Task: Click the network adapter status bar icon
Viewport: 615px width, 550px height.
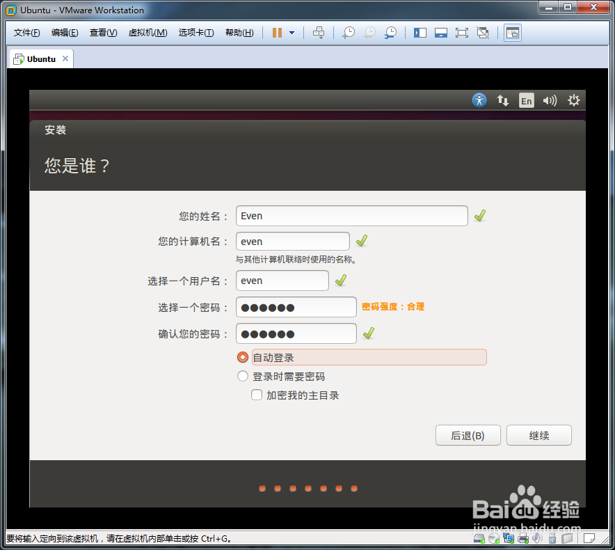Action: (x=509, y=539)
